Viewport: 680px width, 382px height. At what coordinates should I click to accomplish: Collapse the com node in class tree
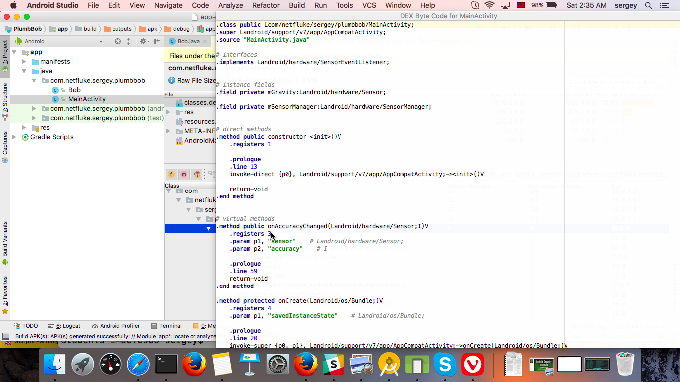[168, 191]
